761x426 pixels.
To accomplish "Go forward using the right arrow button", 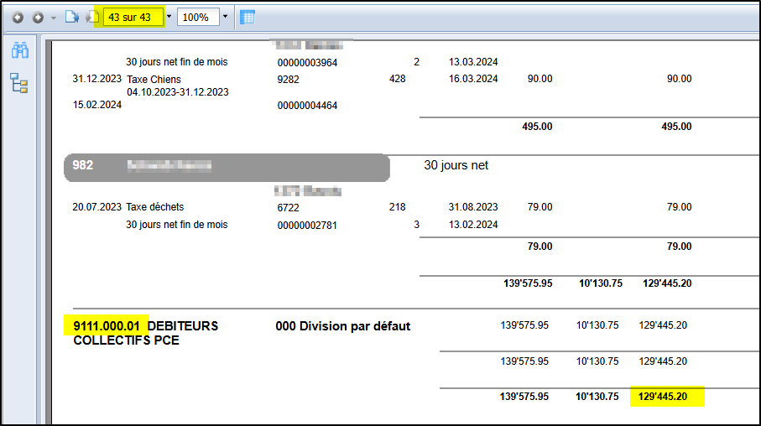I will (38, 18).
